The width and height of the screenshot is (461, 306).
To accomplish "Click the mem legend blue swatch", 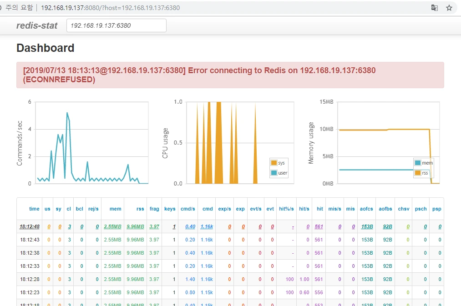I will click(417, 163).
